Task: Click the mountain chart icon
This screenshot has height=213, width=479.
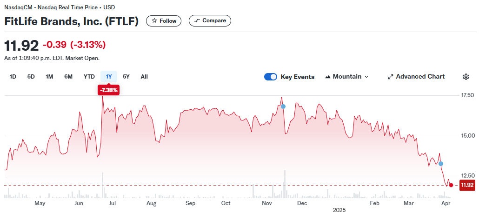Action: (x=328, y=77)
